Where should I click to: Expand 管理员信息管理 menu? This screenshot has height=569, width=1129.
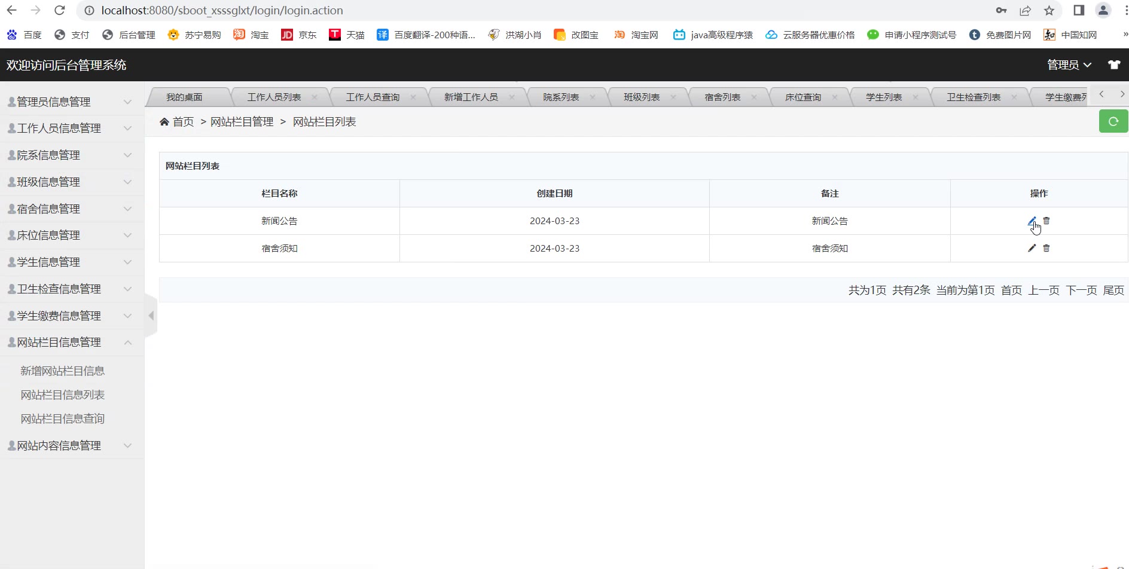coord(72,102)
